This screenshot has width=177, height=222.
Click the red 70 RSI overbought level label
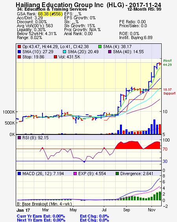(x=165, y=149)
